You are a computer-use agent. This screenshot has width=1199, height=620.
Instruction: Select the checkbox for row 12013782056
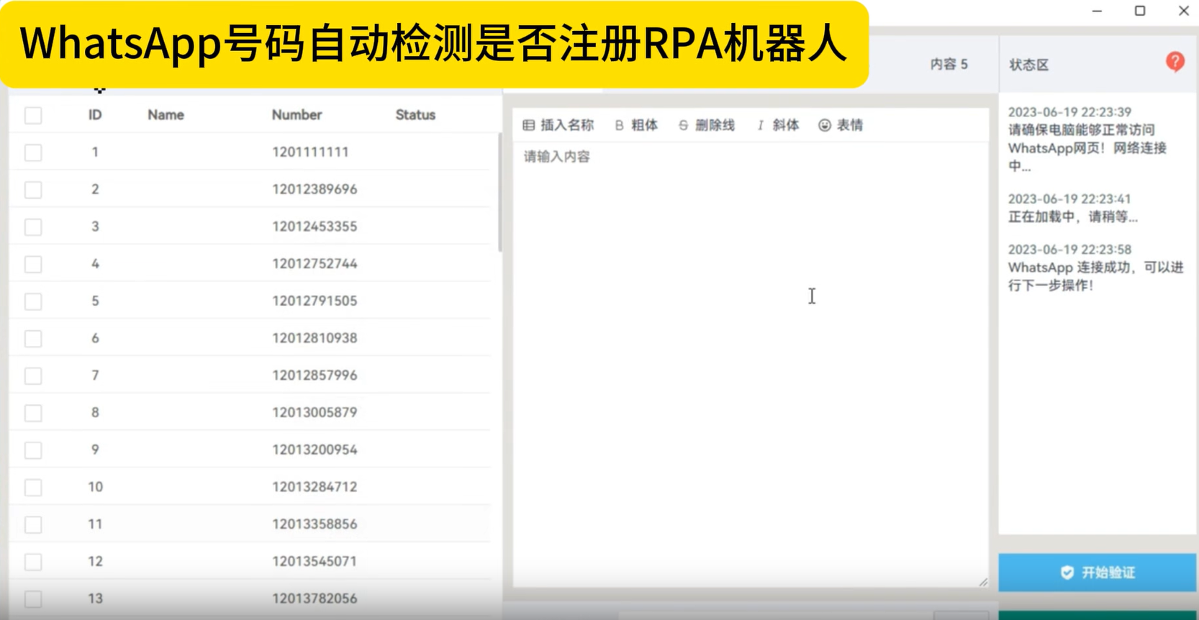(33, 599)
